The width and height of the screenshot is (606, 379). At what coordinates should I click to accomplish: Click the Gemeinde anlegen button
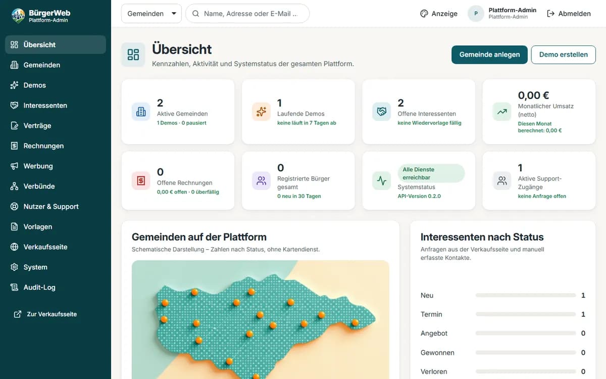coord(489,55)
